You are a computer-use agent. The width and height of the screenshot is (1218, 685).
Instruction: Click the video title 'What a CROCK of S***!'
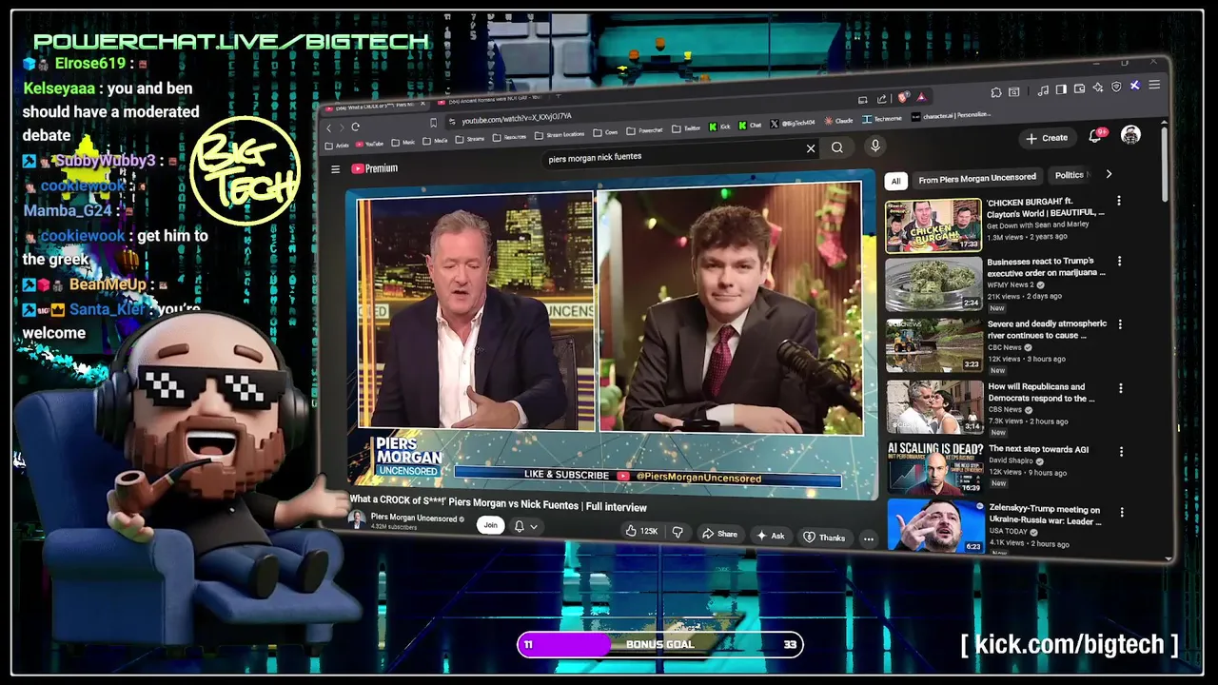tap(498, 503)
